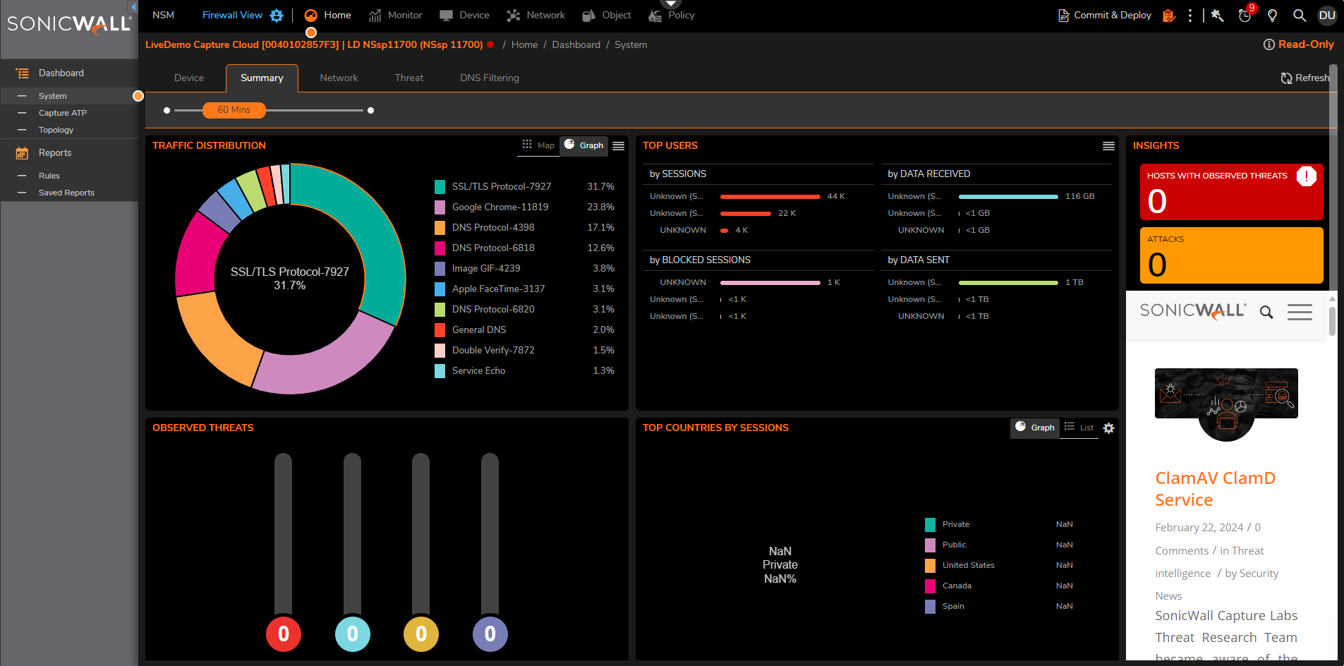Viewport: 1344px width, 666px height.
Task: Switch to the Threat tab
Action: [x=409, y=78]
